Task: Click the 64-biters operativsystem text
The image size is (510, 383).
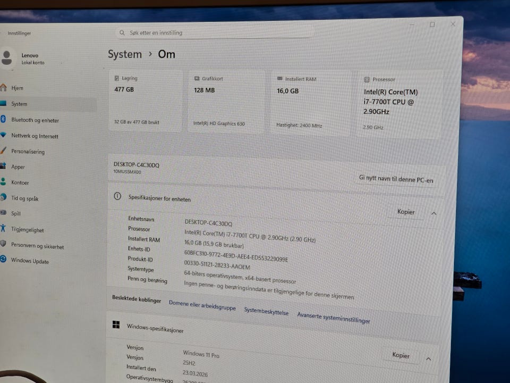Action: (240, 277)
